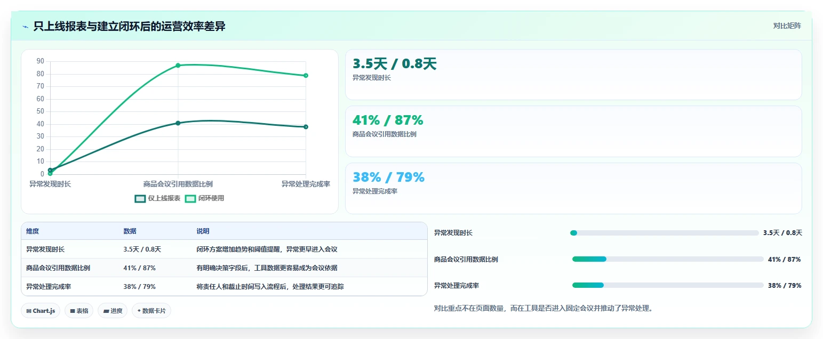Click the 表格 tag chip

79,311
